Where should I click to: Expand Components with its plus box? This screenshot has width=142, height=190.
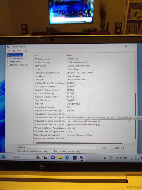click(8, 62)
